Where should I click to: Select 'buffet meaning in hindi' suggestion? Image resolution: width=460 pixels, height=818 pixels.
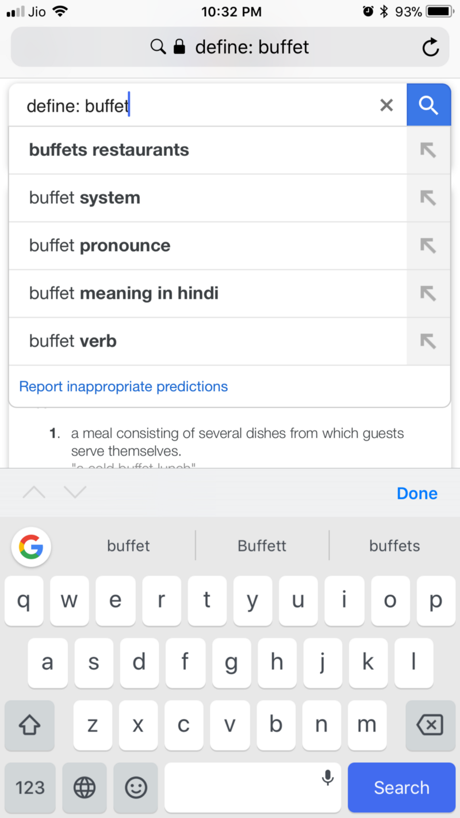pyautogui.click(x=124, y=293)
